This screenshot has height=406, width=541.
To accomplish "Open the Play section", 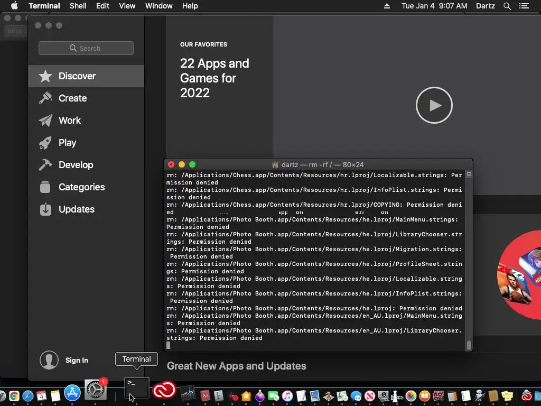I will (86, 143).
